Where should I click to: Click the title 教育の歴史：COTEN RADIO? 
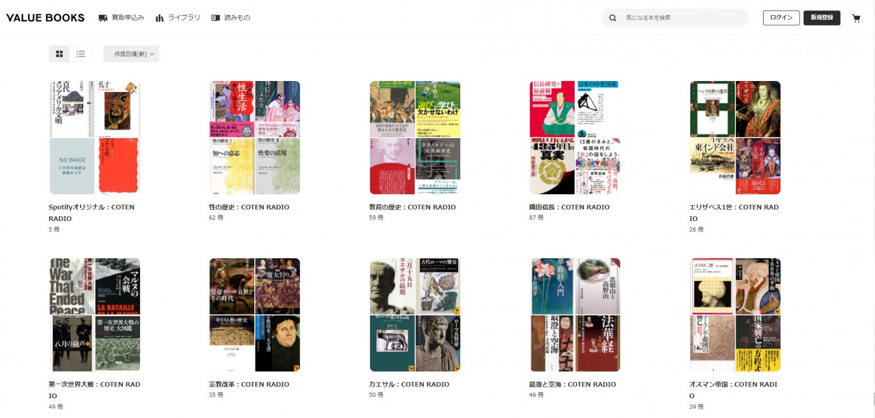(412, 207)
